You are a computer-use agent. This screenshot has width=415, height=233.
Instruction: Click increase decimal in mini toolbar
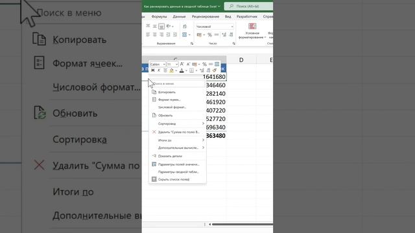[x=202, y=71]
